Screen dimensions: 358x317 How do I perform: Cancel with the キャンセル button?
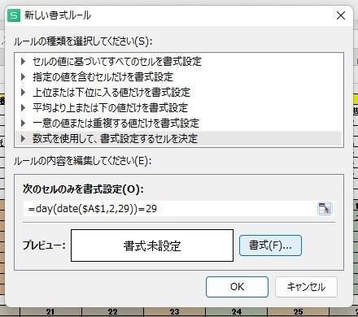click(306, 287)
